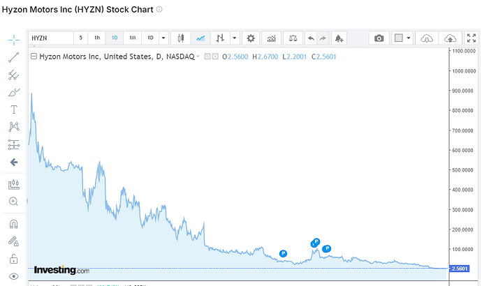Image resolution: width=482 pixels, height=286 pixels.
Task: Select the highlighted 1D interval
Action: click(x=115, y=38)
